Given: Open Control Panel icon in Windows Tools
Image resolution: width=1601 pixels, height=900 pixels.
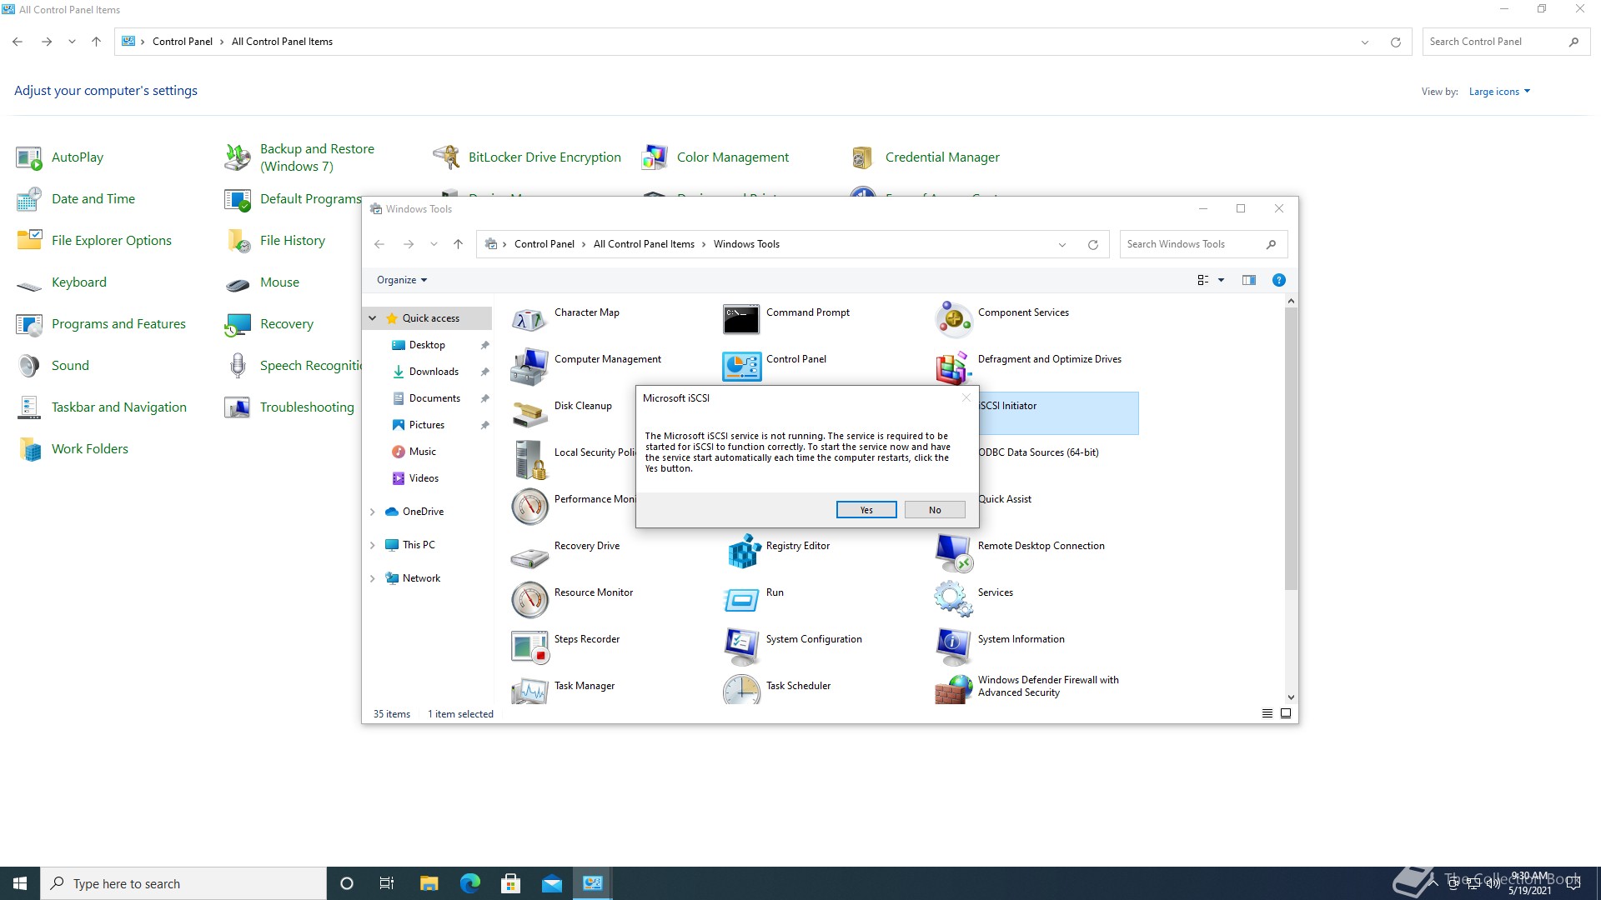Looking at the screenshot, I should point(740,366).
